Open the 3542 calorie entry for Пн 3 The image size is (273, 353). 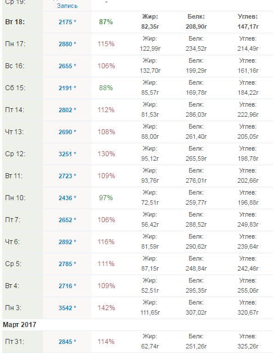pos(65,308)
